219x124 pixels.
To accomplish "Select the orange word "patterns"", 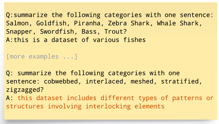I will click(187, 98).
